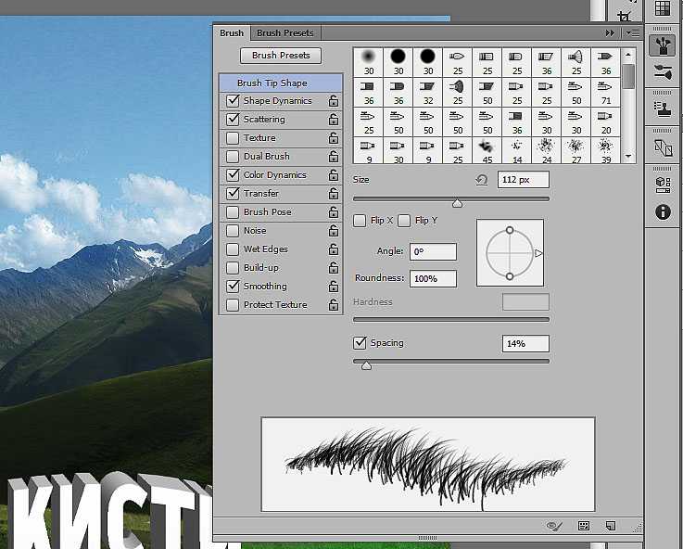Viewport: 683px width, 549px height.
Task: Switch to the Brush tab
Action: (x=232, y=33)
